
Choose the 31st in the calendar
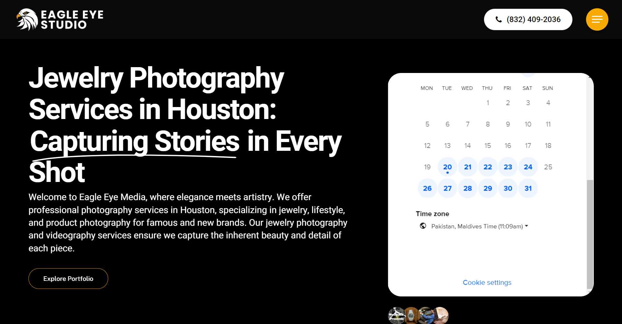(x=528, y=188)
